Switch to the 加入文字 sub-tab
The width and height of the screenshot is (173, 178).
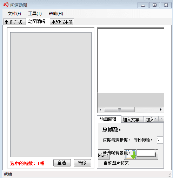point(132,120)
